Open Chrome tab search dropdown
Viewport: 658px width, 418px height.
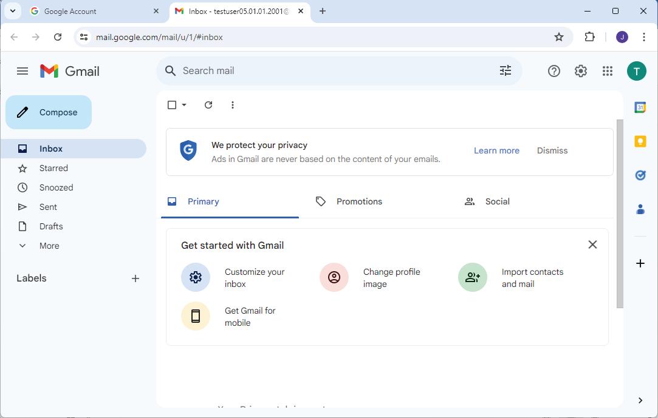(13, 12)
